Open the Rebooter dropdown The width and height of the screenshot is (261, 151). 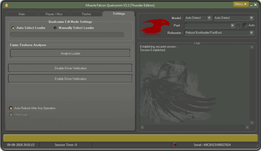tap(251, 33)
